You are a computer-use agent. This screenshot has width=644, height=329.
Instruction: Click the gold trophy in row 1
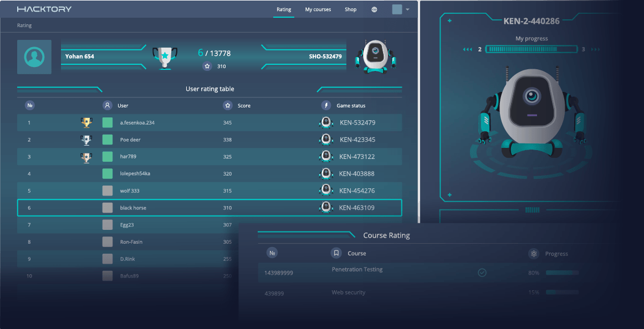pos(86,122)
